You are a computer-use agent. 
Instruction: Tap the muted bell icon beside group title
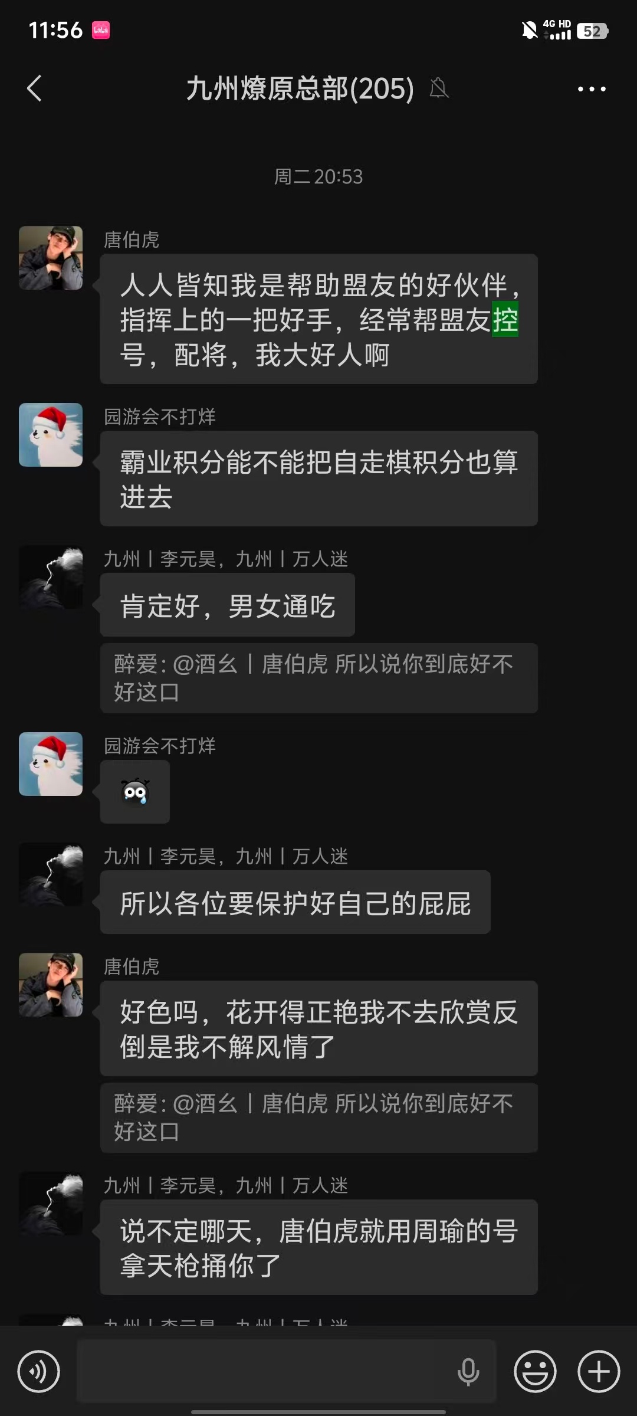pyautogui.click(x=439, y=88)
